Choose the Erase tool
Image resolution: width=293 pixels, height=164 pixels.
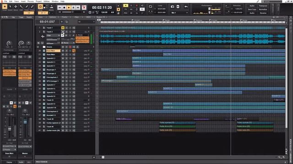32,7
